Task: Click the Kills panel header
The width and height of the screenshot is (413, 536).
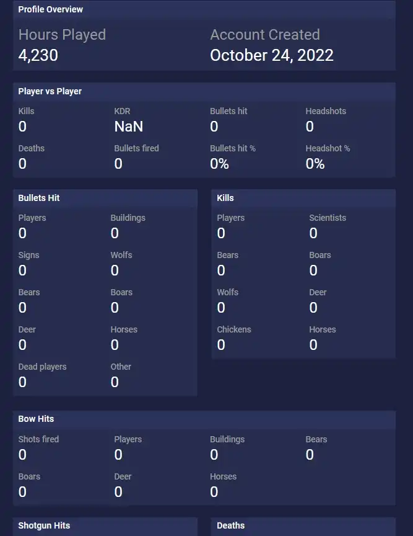Action: [225, 198]
